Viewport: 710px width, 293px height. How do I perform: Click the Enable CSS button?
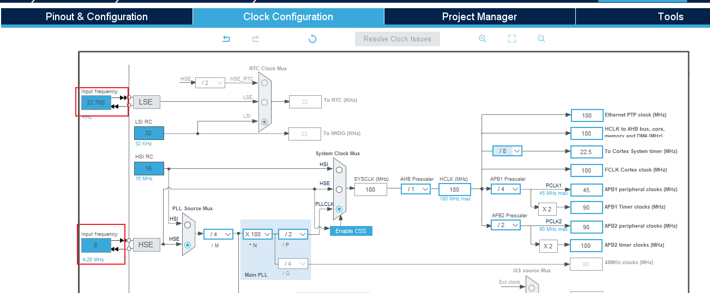point(351,231)
